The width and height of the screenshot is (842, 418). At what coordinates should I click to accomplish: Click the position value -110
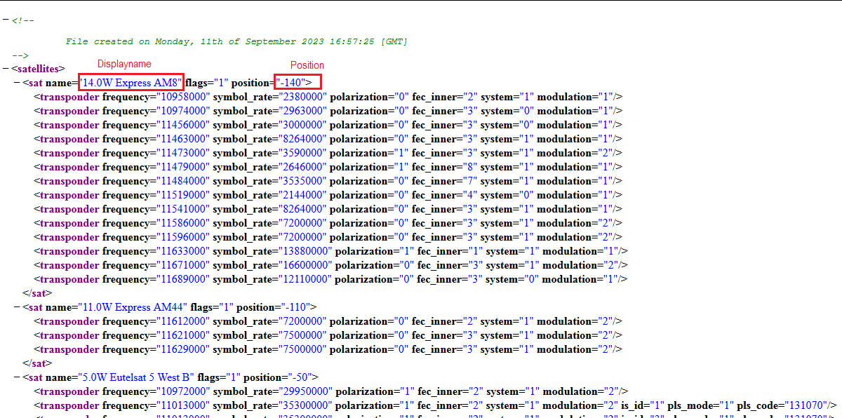(298, 307)
